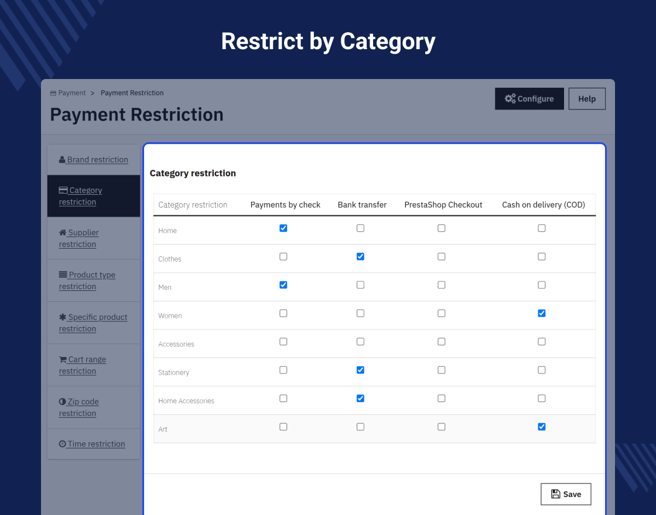Uncheck Bank transfer for Stationery
656x515 pixels.
pyautogui.click(x=360, y=370)
